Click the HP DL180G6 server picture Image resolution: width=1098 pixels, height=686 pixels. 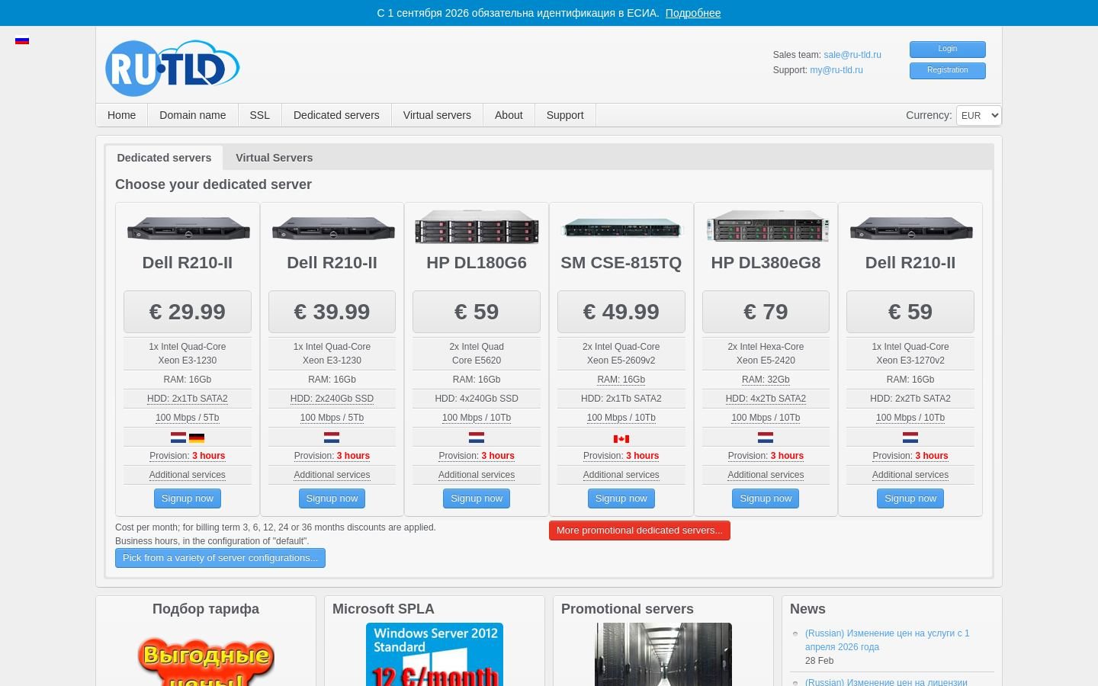click(x=477, y=227)
